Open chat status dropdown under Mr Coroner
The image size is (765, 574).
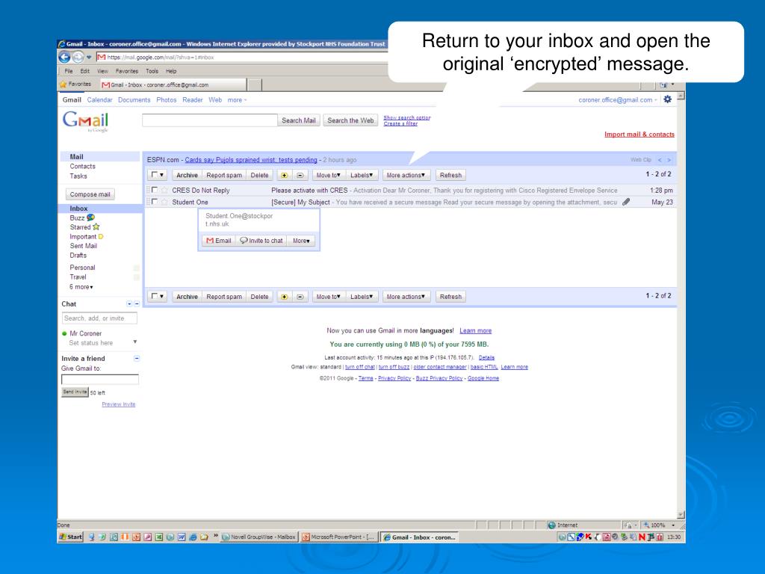[135, 342]
